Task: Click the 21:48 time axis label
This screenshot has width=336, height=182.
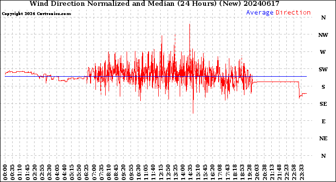Action: coord(279,172)
